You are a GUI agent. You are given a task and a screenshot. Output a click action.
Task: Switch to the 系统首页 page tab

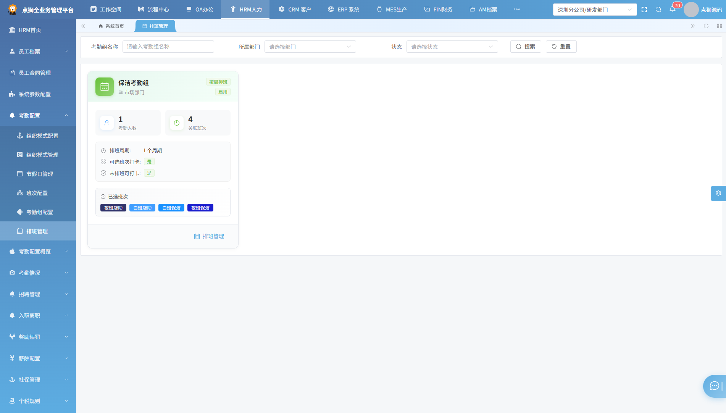(x=111, y=26)
